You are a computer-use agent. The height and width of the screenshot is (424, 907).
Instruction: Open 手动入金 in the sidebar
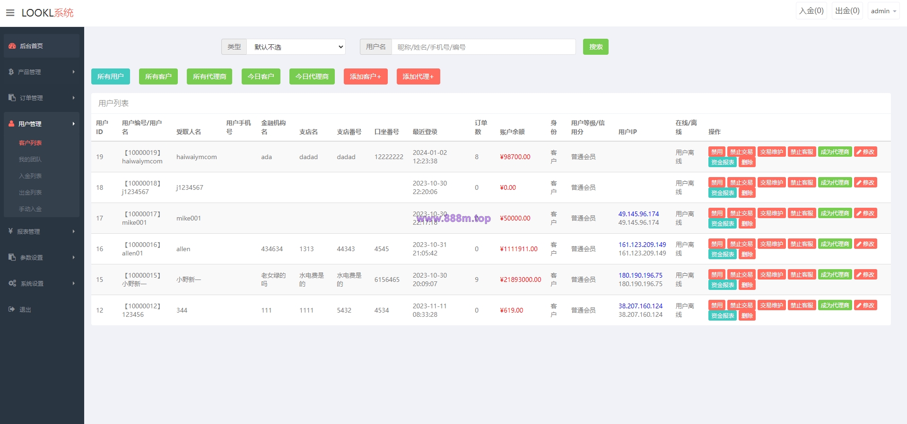[30, 209]
